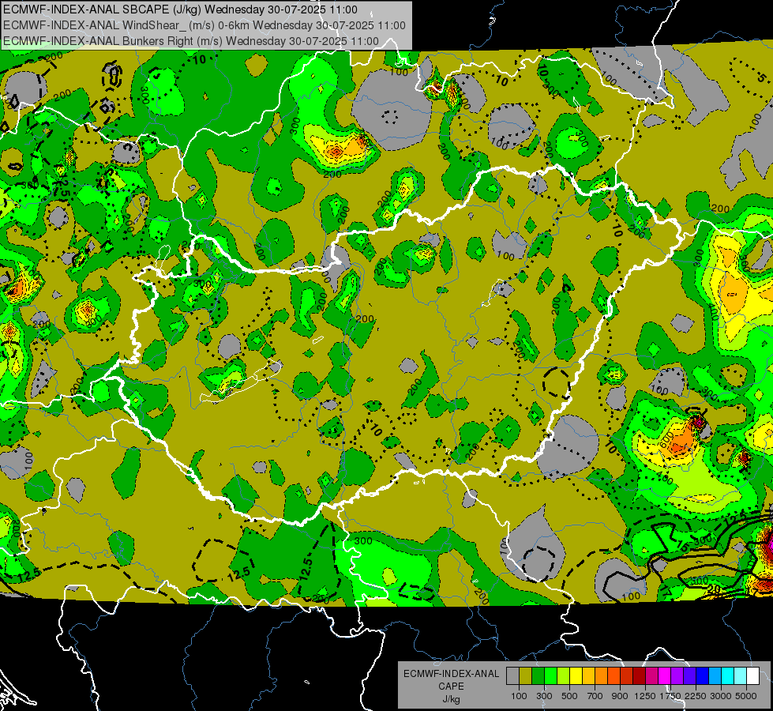Click the legend value 300
Viewport: 773px width, 711px height.
click(x=544, y=696)
